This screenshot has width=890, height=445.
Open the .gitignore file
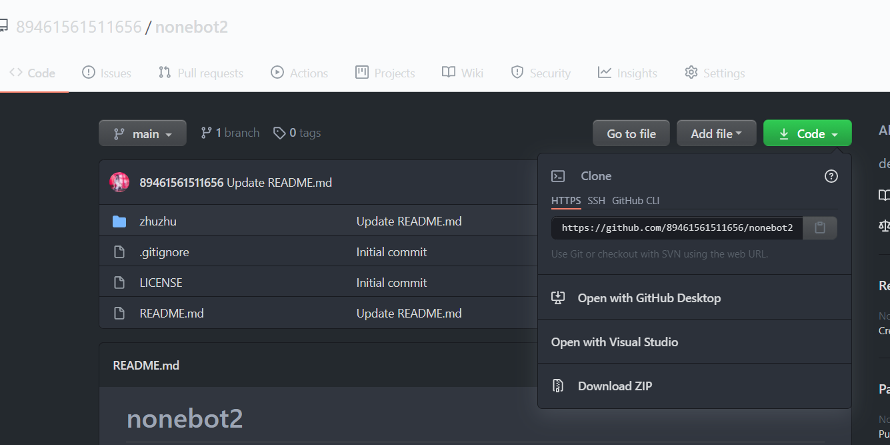tap(164, 252)
